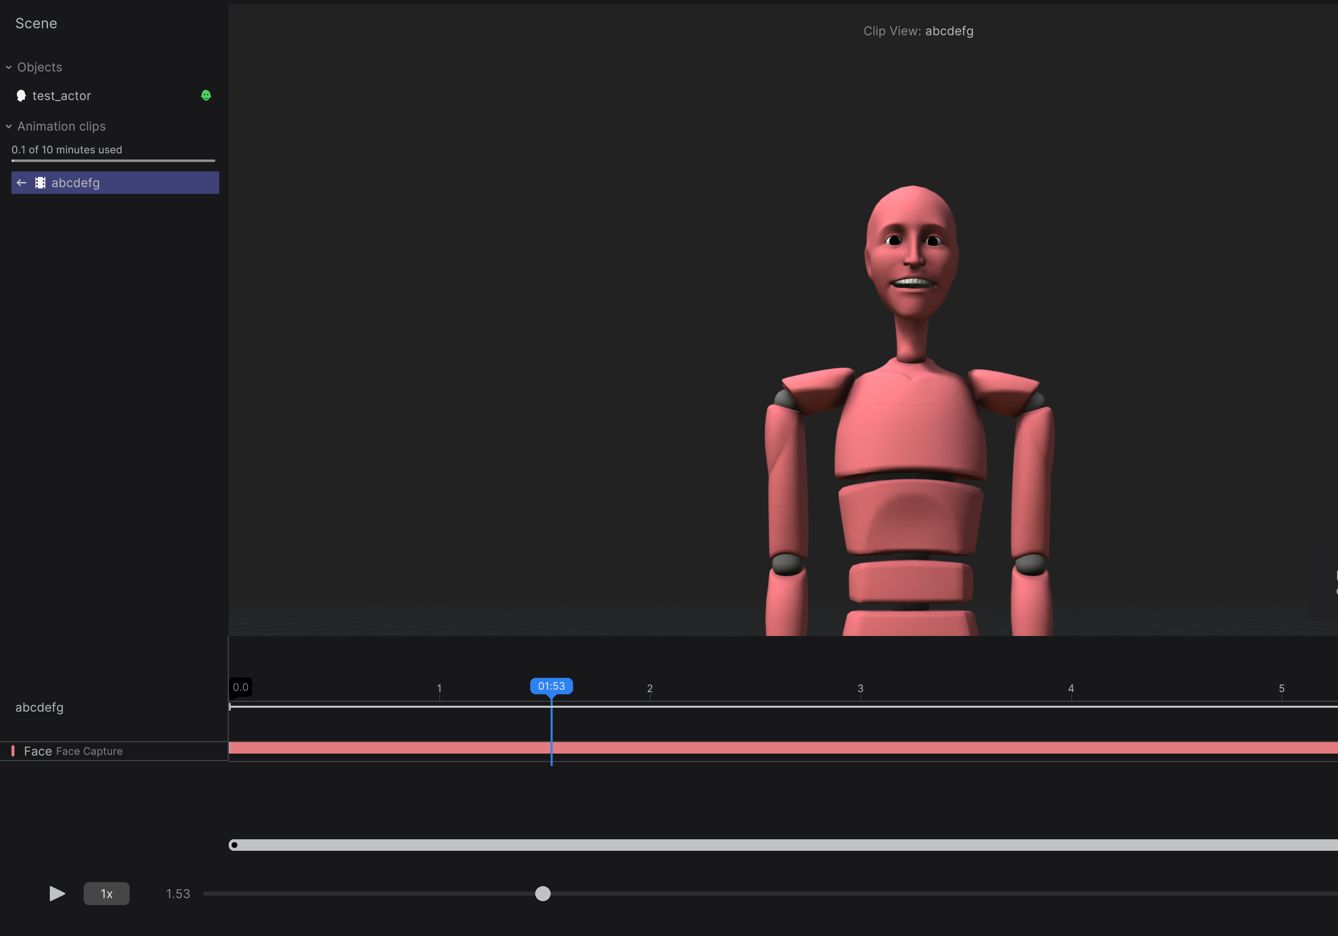Select the abcdefg animation clip
The height and width of the screenshot is (936, 1338).
click(76, 183)
